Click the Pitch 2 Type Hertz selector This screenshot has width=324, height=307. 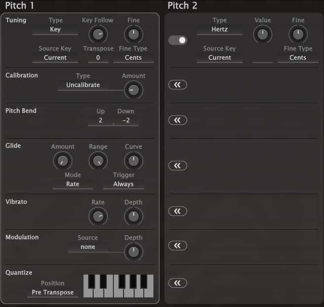[219, 29]
